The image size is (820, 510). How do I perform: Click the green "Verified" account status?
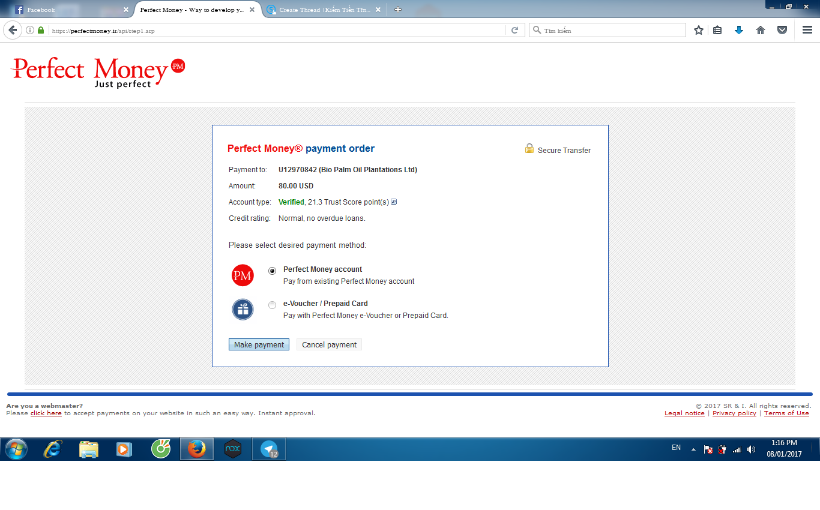tap(291, 202)
